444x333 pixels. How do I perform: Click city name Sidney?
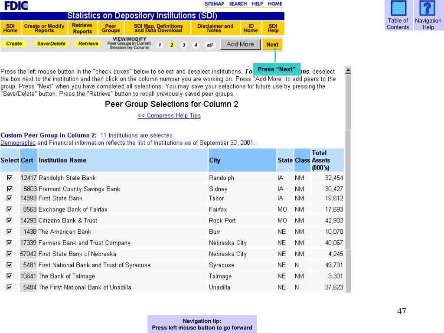coord(219,189)
